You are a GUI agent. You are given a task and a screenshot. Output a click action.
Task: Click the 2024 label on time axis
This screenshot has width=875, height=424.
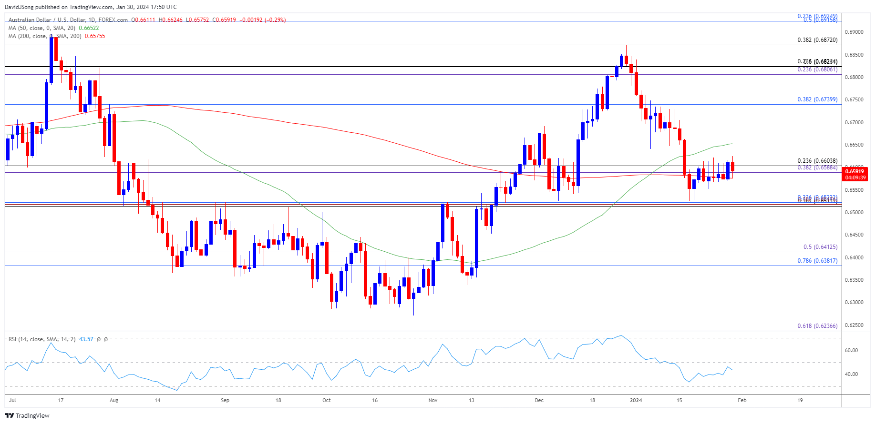[x=636, y=401]
